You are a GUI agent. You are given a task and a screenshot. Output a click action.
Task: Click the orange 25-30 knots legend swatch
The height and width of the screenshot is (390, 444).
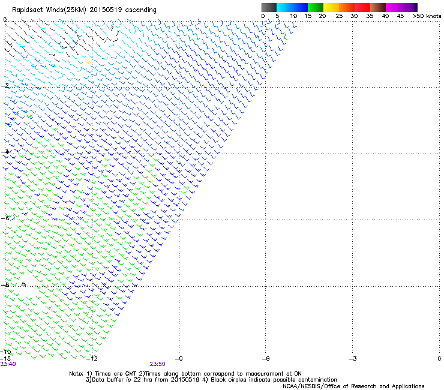click(347, 7)
